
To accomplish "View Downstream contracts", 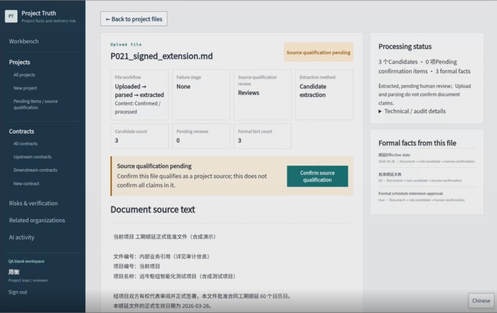I will pyautogui.click(x=36, y=170).
